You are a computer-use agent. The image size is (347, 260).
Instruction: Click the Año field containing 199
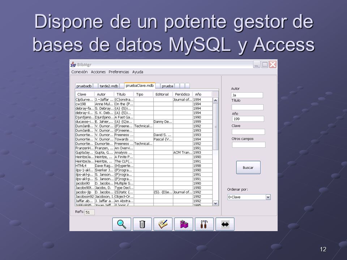(x=248, y=119)
